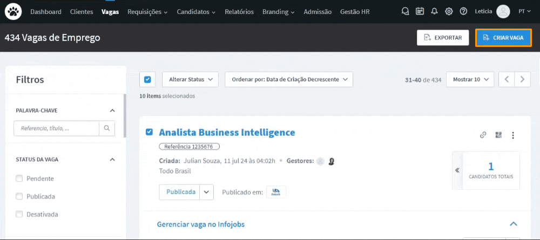Collapse the Gerenciar vaga no Infojobs section
Viewport: 540px width, 240px height.
click(513, 224)
